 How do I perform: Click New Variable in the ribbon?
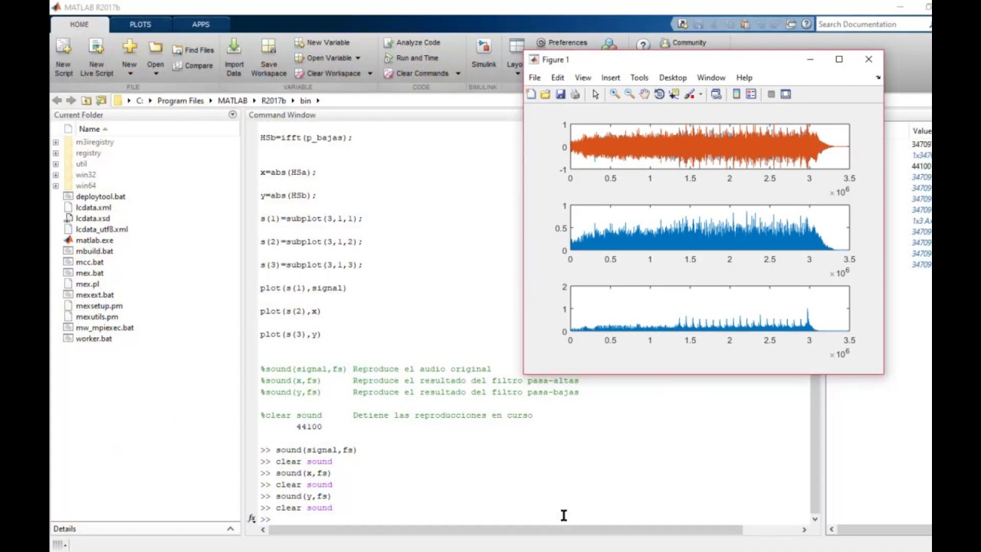(x=322, y=43)
